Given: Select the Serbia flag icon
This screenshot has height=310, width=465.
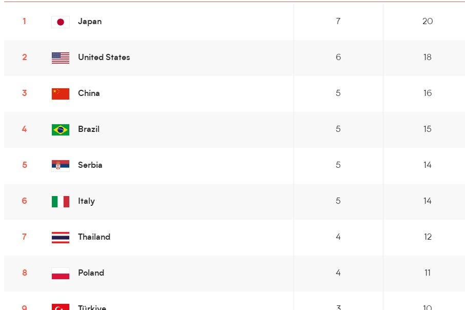Looking at the screenshot, I should [x=61, y=166].
